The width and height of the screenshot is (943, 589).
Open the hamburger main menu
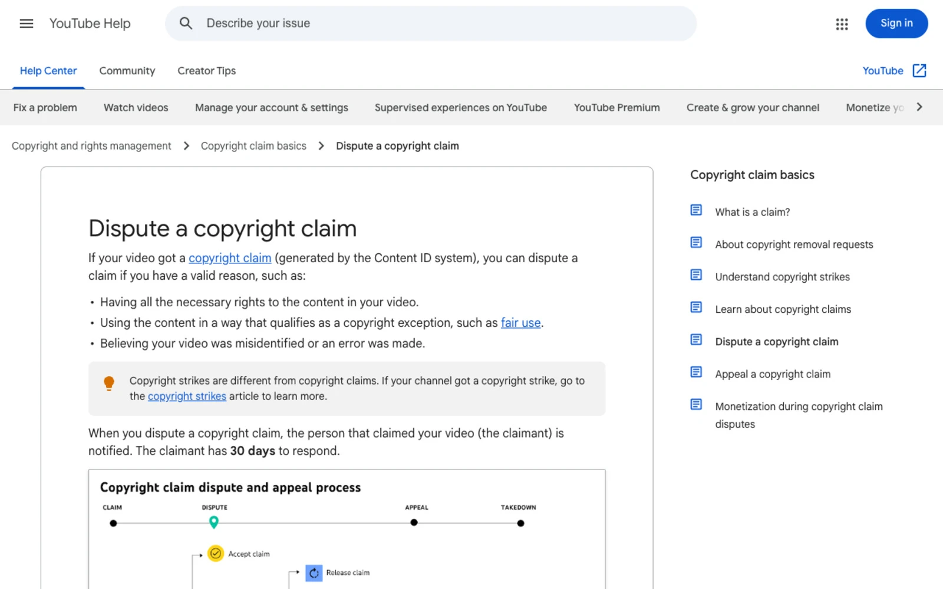[27, 24]
